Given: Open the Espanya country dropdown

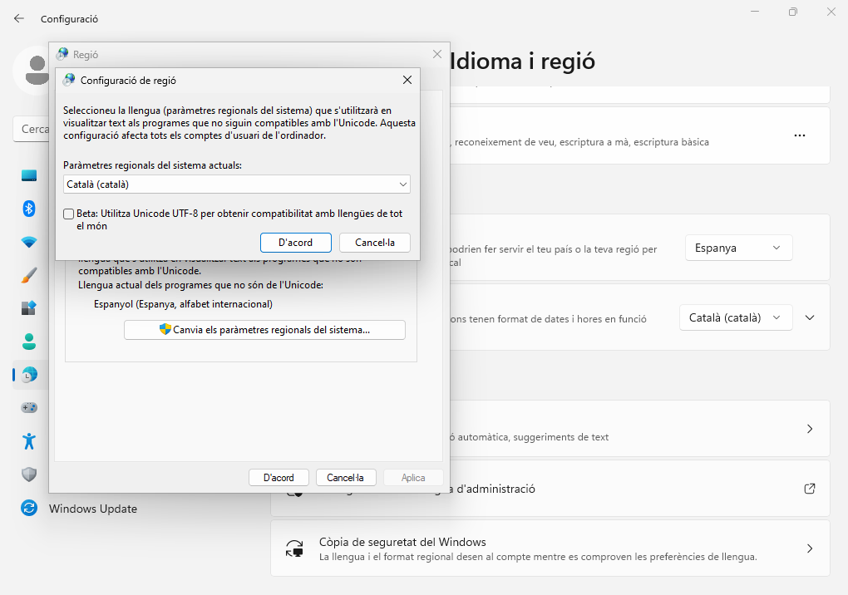Looking at the screenshot, I should tap(738, 248).
